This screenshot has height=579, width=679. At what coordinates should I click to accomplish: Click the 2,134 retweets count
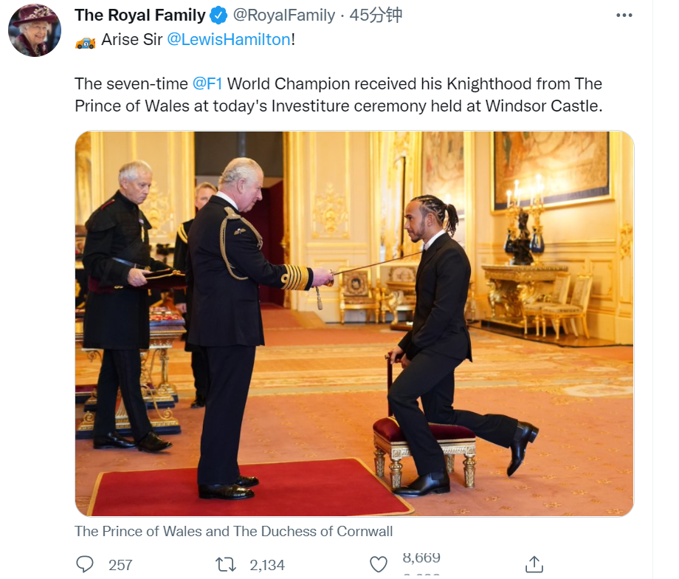coord(267,565)
